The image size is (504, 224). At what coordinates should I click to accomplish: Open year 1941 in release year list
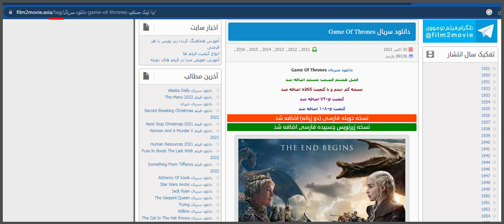(486, 149)
